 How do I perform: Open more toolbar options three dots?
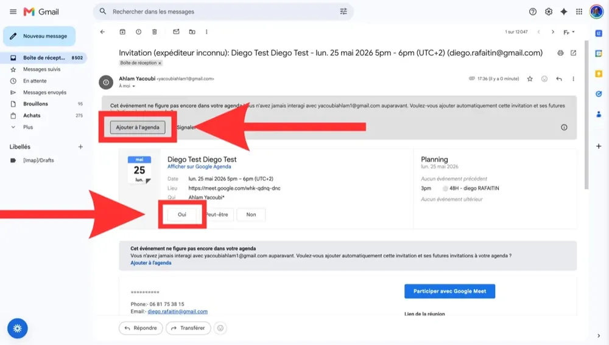click(x=206, y=32)
